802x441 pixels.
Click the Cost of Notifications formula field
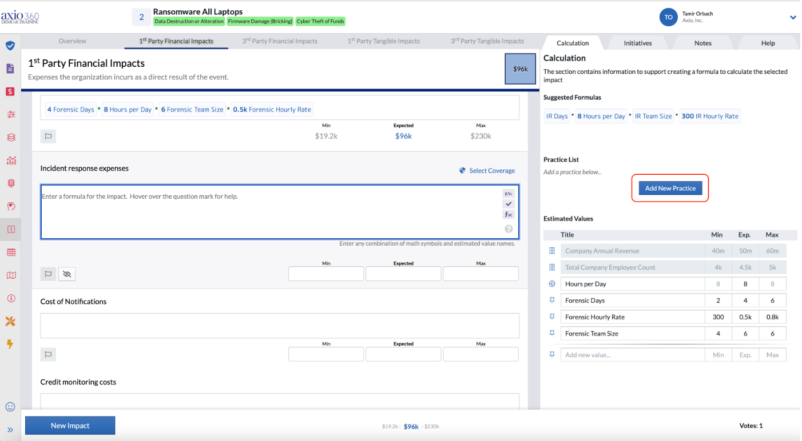[280, 326]
